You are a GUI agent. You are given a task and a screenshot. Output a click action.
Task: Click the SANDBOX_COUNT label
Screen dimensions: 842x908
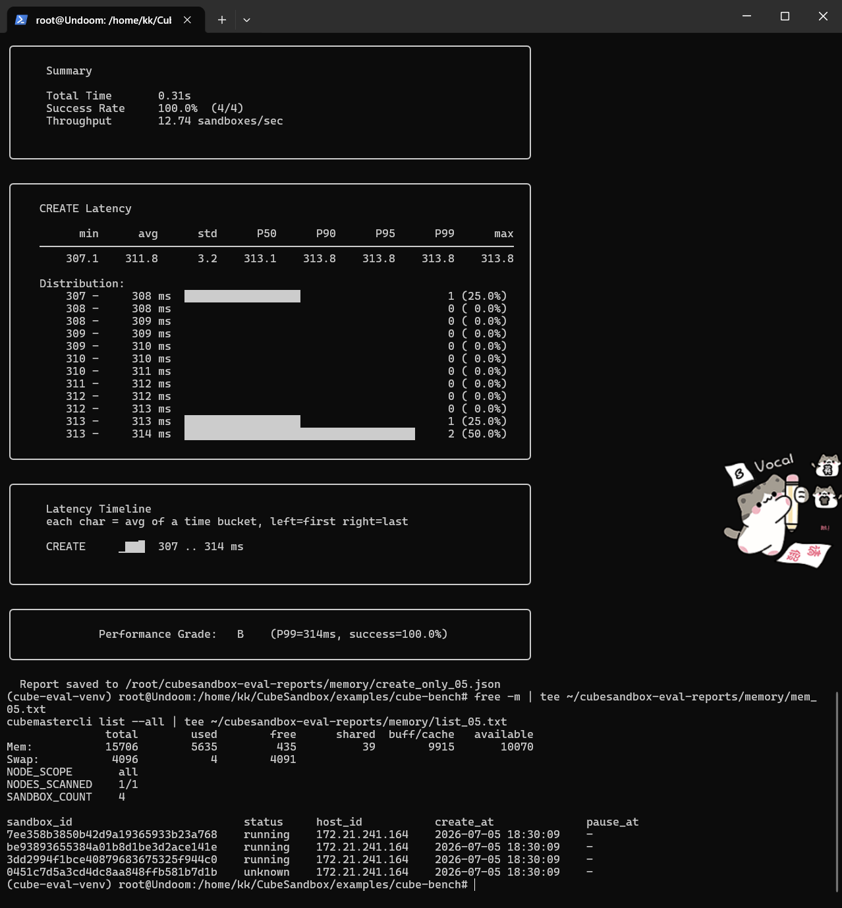pos(49,797)
